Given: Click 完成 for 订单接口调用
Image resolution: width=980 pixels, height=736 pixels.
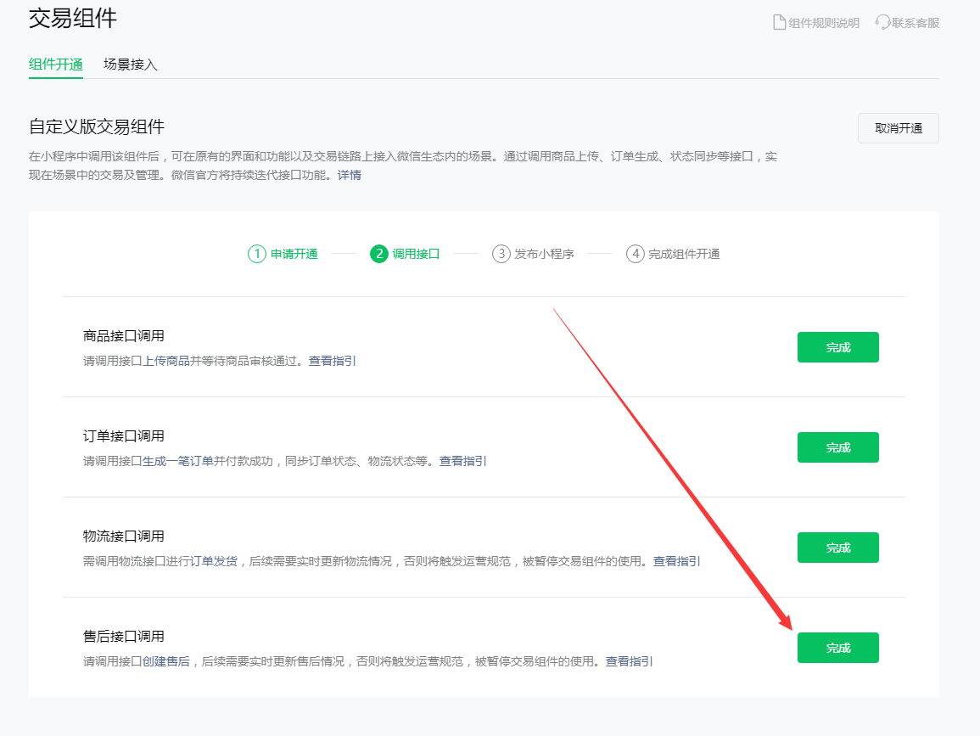Looking at the screenshot, I should [x=838, y=447].
